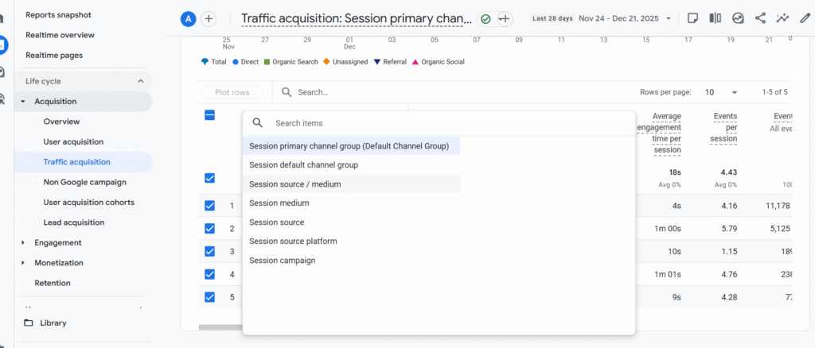Collapse the Life cycle section
Viewport: 815px width, 348px height.
pyautogui.click(x=141, y=81)
